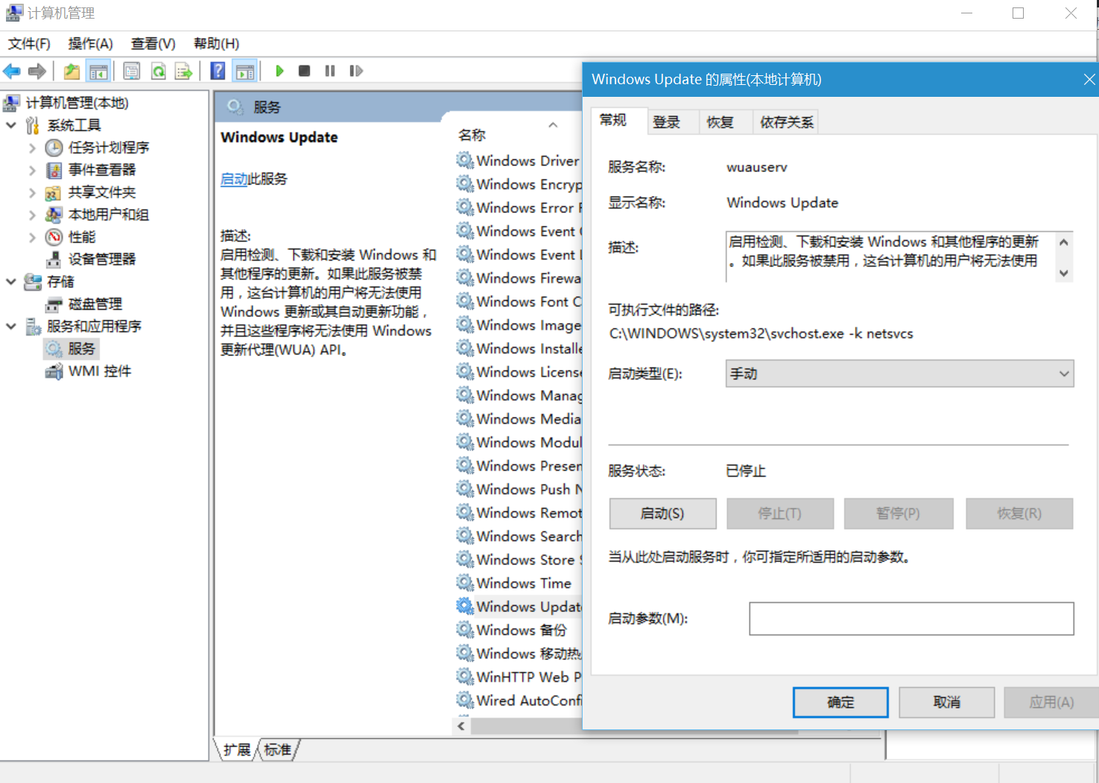Image resolution: width=1099 pixels, height=783 pixels.
Task: Open the 文件(F) menu
Action: 29,44
